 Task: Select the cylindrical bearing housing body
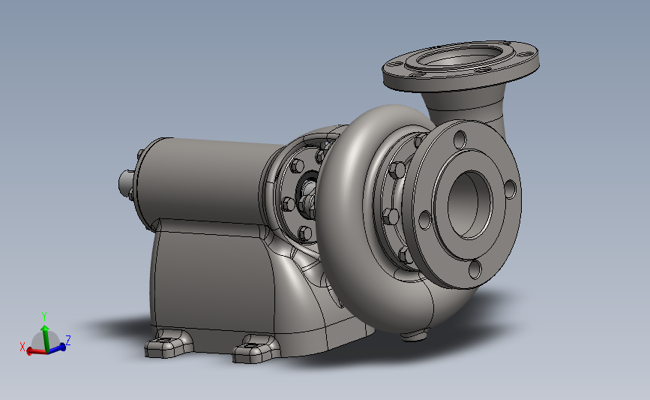[x=205, y=182]
